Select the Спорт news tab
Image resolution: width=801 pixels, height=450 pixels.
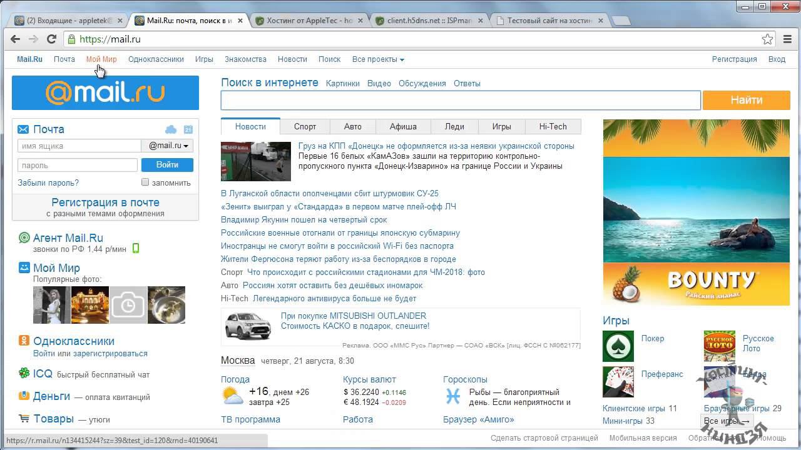click(x=305, y=126)
